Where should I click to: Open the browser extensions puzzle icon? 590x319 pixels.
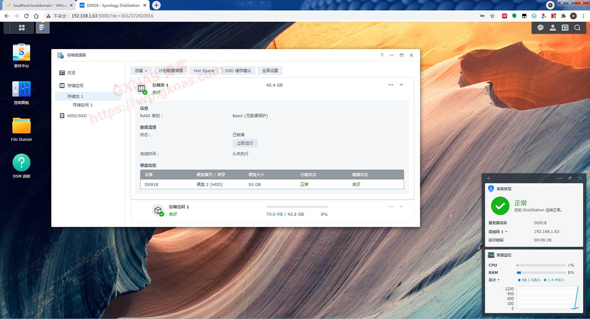(563, 16)
